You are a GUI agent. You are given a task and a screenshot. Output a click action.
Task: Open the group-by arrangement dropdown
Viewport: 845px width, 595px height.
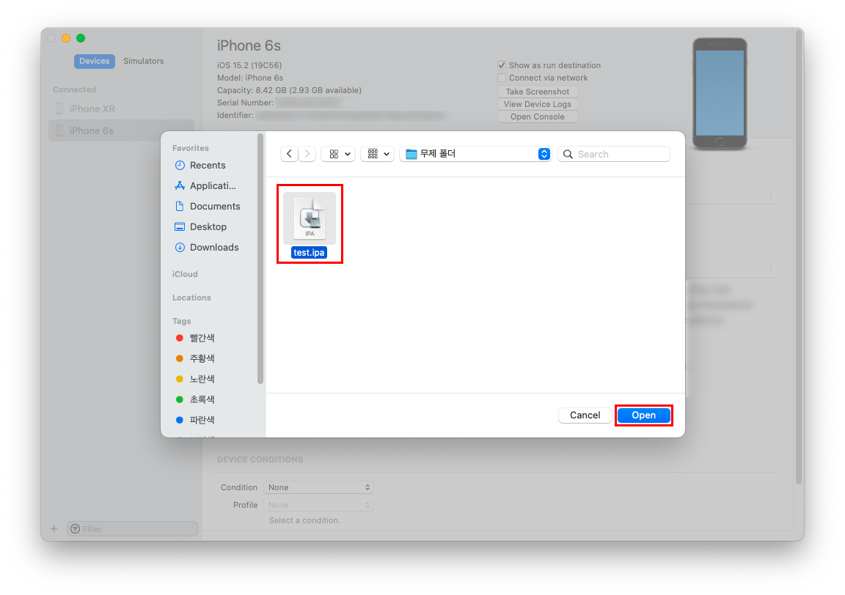(x=378, y=154)
